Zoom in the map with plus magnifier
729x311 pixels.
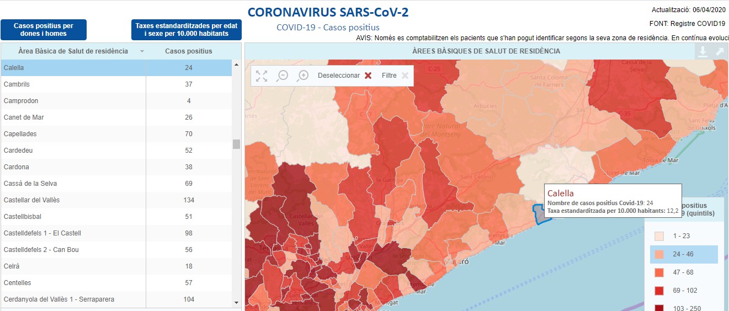pyautogui.click(x=302, y=76)
